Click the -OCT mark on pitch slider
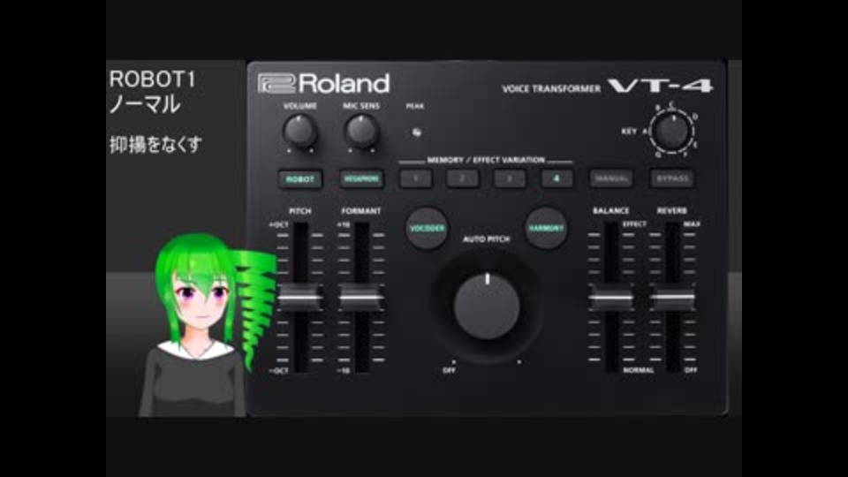Viewport: 848px width, 477px height. tap(278, 370)
